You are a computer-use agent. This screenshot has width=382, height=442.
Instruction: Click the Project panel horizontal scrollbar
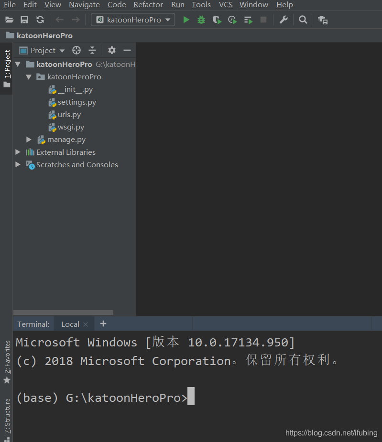(63, 313)
